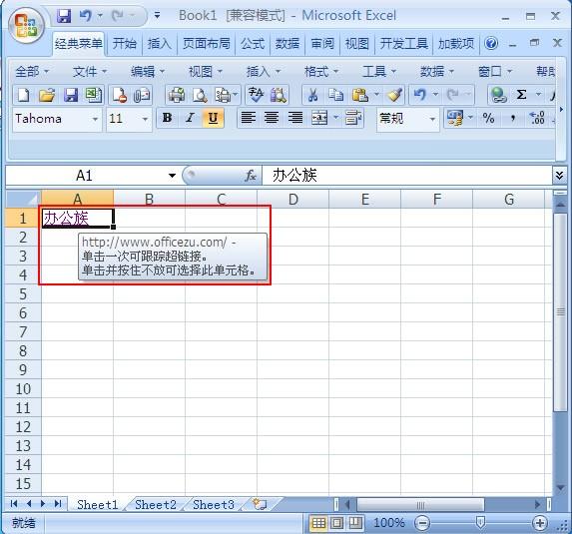Apply percent style format
The height and width of the screenshot is (534, 572).
coord(488,118)
